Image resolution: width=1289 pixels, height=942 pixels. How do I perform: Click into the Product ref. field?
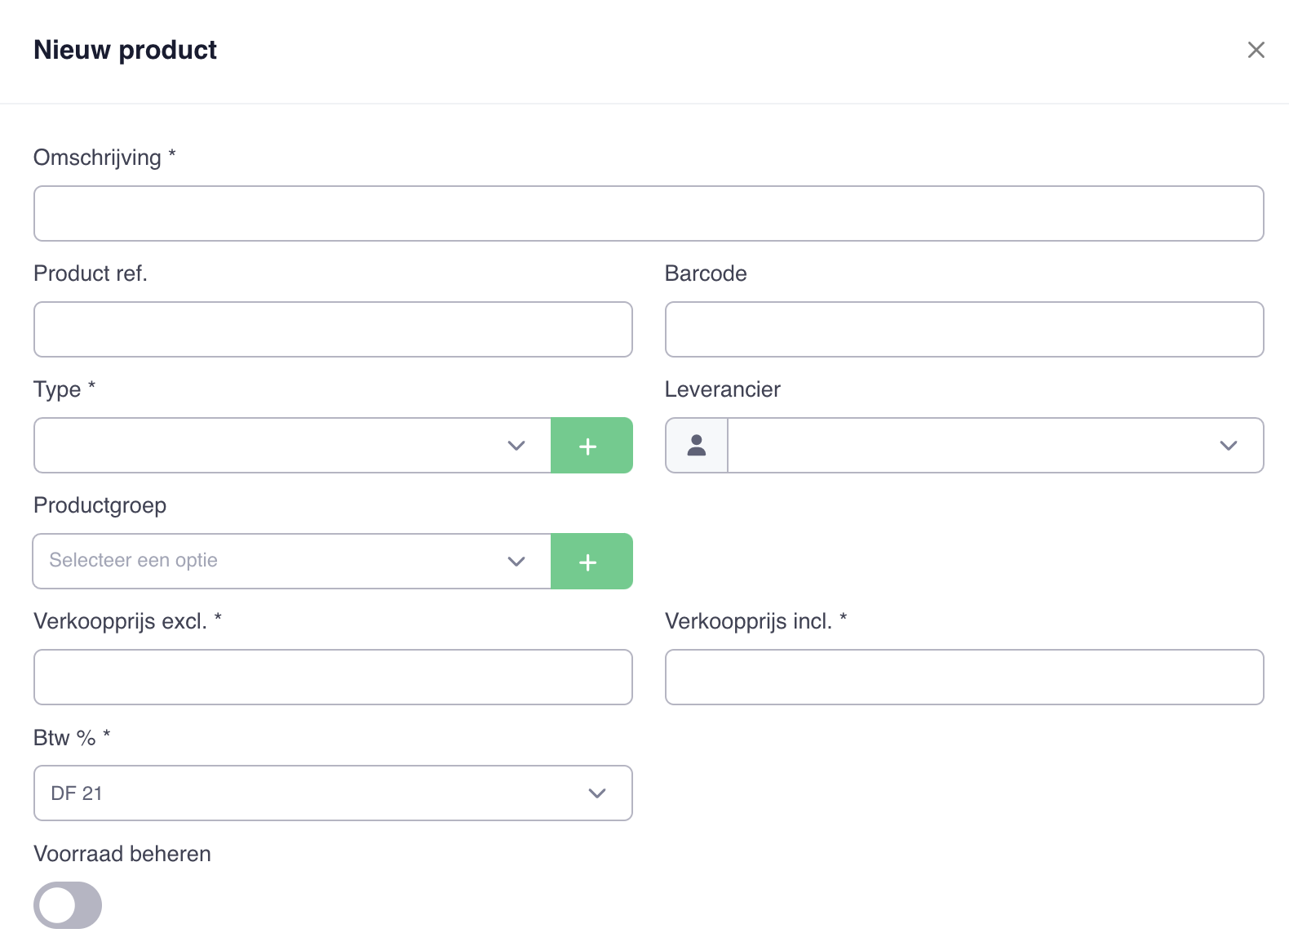tap(333, 330)
